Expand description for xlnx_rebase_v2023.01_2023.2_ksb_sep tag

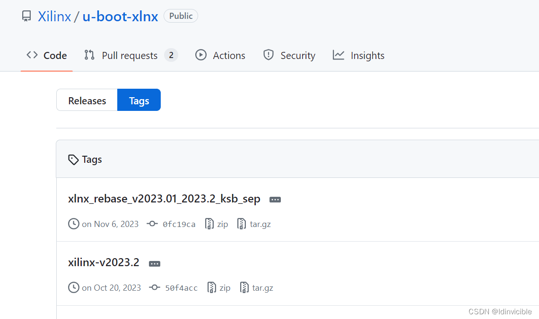(x=275, y=199)
